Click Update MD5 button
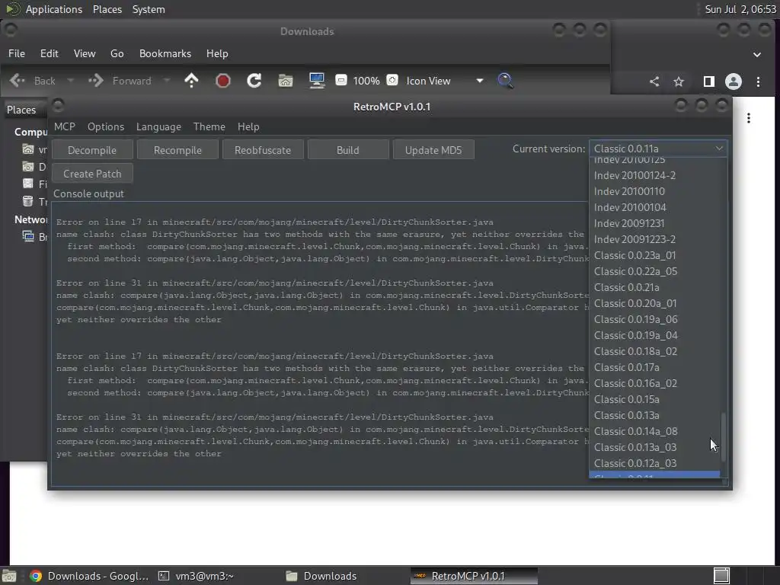 point(433,150)
